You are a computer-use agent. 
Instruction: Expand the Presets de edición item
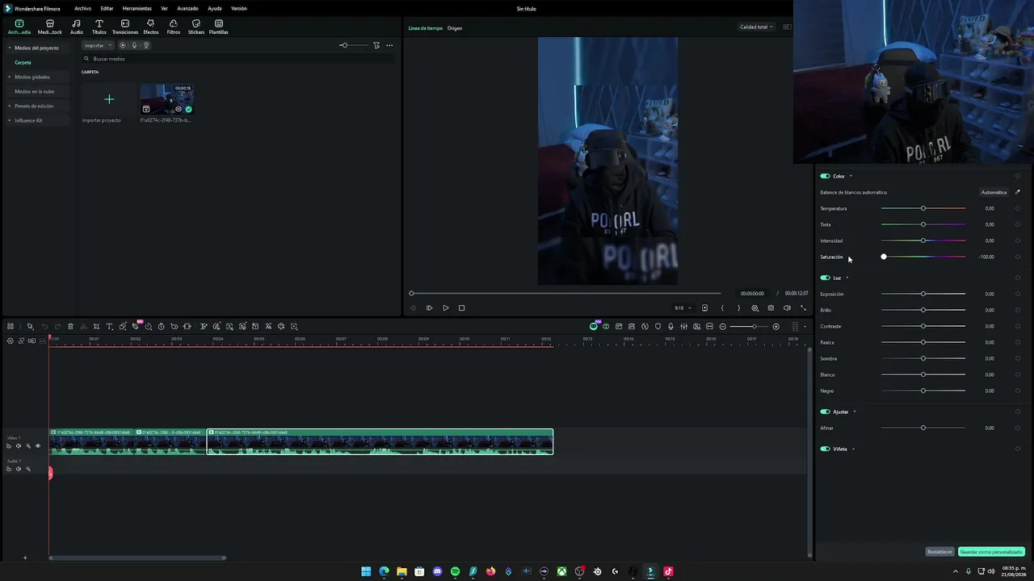[10, 106]
